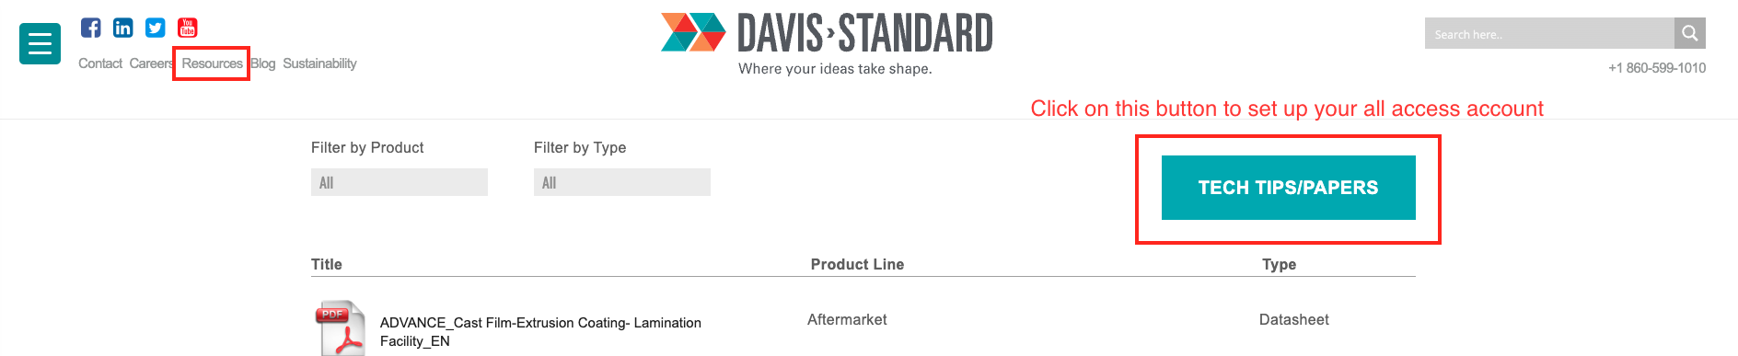Expand the Filter by Type dropdown
The image size is (1738, 356).
pyautogui.click(x=621, y=182)
